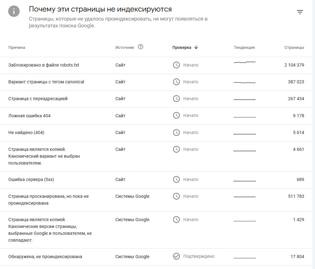Click clock icon in Не найдено (404) row
The width and height of the screenshot is (315, 269).
[x=176, y=132]
